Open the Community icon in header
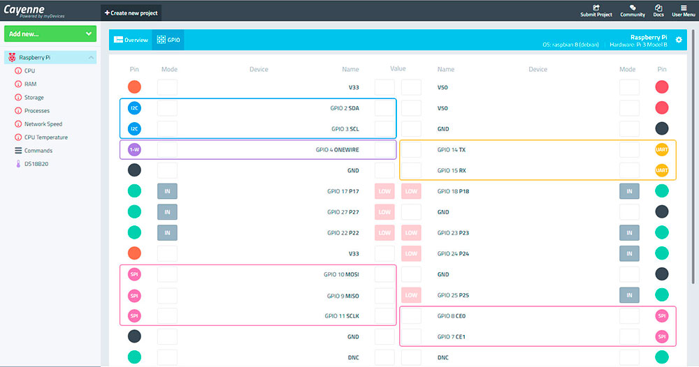Viewport: 699px width, 367px height. coord(632,8)
